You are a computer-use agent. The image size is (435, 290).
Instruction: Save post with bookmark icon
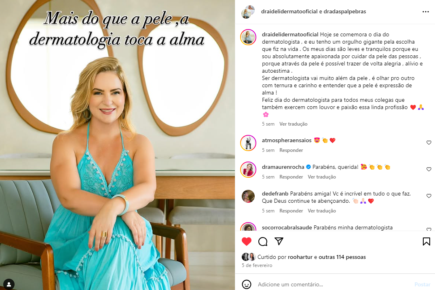pos(426,242)
